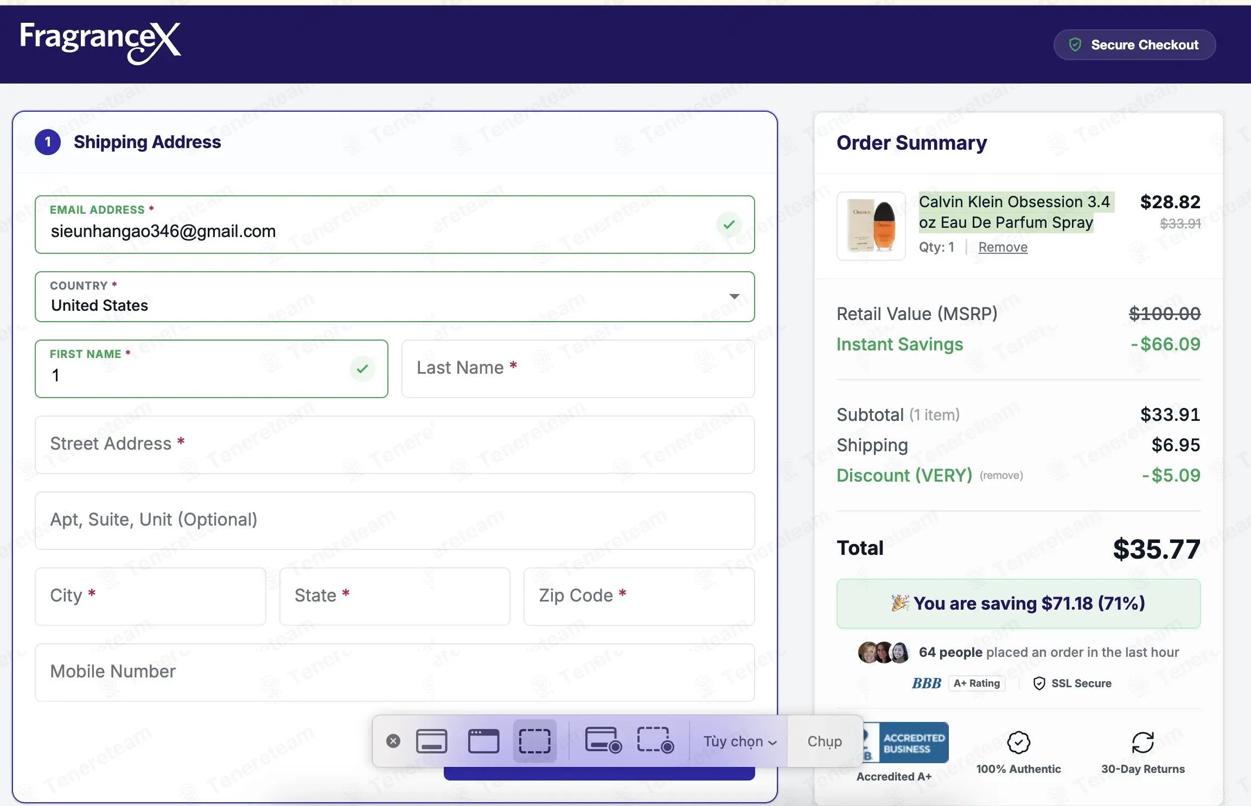Remove the Calvin Klein Obsession item
The width and height of the screenshot is (1251, 806).
tap(1003, 247)
